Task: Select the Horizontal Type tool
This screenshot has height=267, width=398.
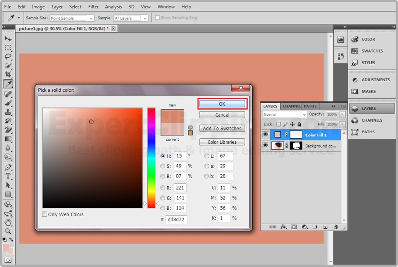Action: pos(8,176)
